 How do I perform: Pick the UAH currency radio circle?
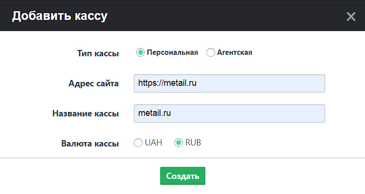tap(138, 143)
